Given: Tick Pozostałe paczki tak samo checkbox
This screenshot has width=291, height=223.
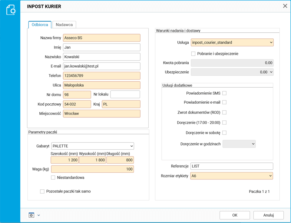Looking at the screenshot, I should (x=42, y=191).
